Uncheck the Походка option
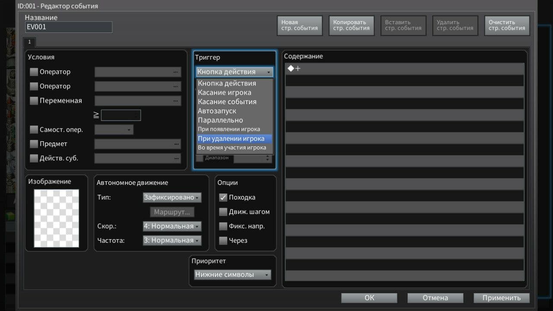 (x=223, y=197)
